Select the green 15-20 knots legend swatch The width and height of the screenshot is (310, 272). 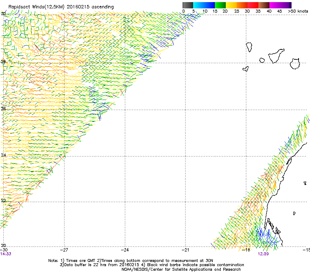(220, 5)
